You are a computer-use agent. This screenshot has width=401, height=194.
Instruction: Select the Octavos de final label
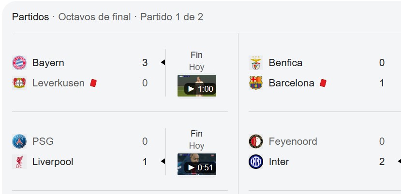(x=94, y=17)
